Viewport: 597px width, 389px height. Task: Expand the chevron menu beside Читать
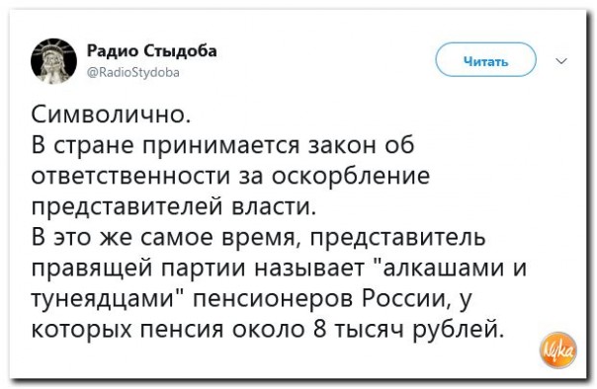(x=561, y=61)
